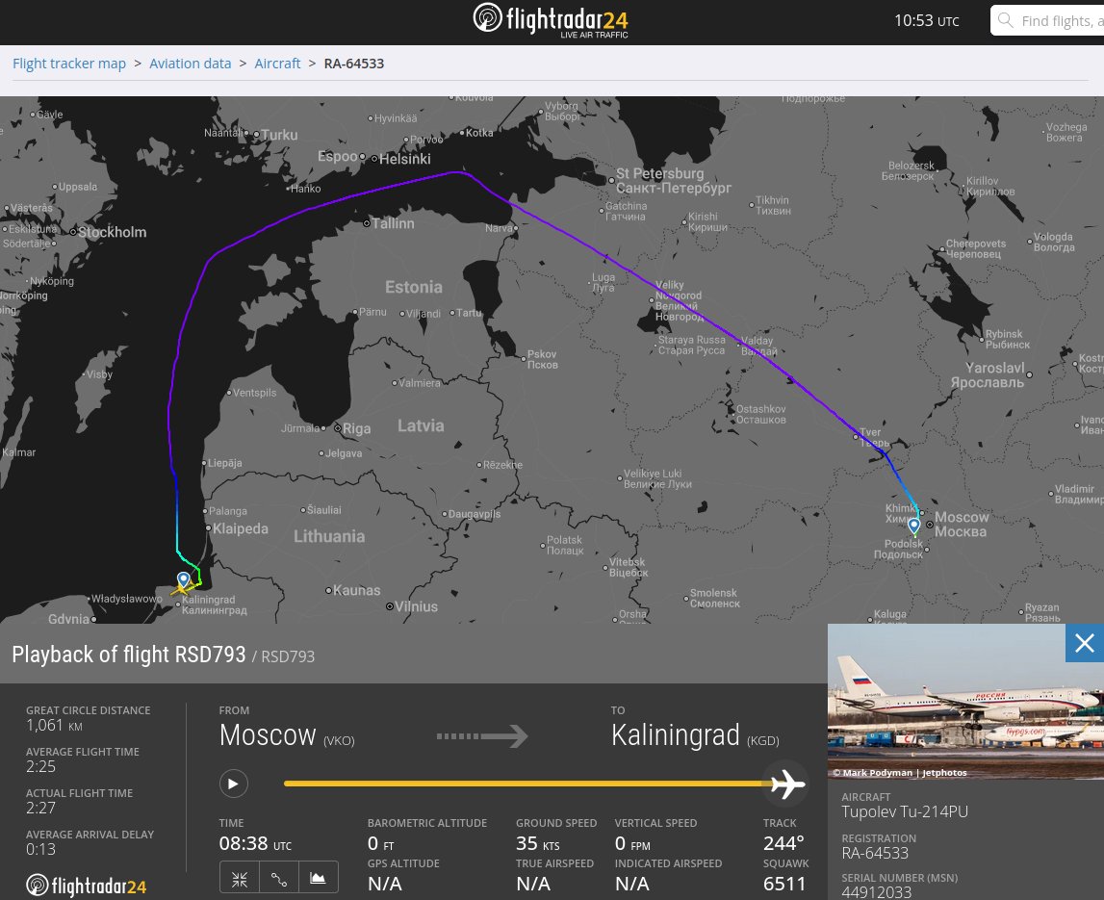The height and width of the screenshot is (900, 1104).
Task: Click the Flightradar24 logo in playback panel
Action: [x=86, y=886]
